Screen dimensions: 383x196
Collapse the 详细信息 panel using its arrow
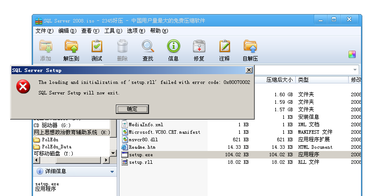pyautogui.click(x=112, y=172)
